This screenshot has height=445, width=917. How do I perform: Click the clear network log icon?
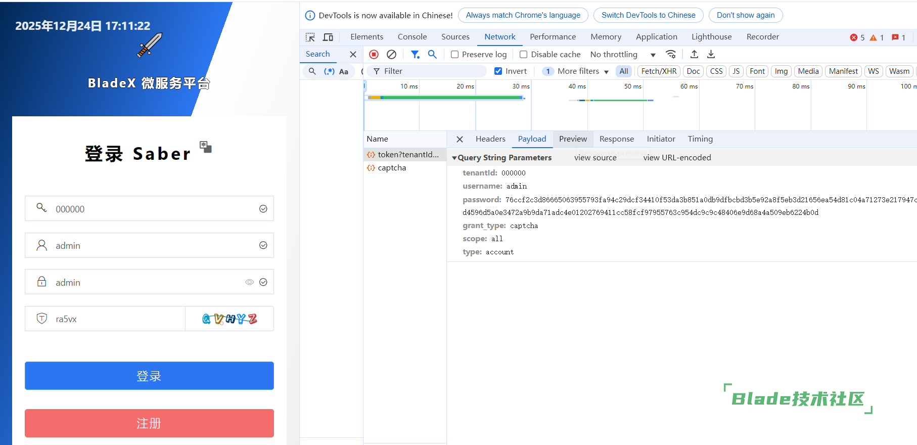(391, 54)
